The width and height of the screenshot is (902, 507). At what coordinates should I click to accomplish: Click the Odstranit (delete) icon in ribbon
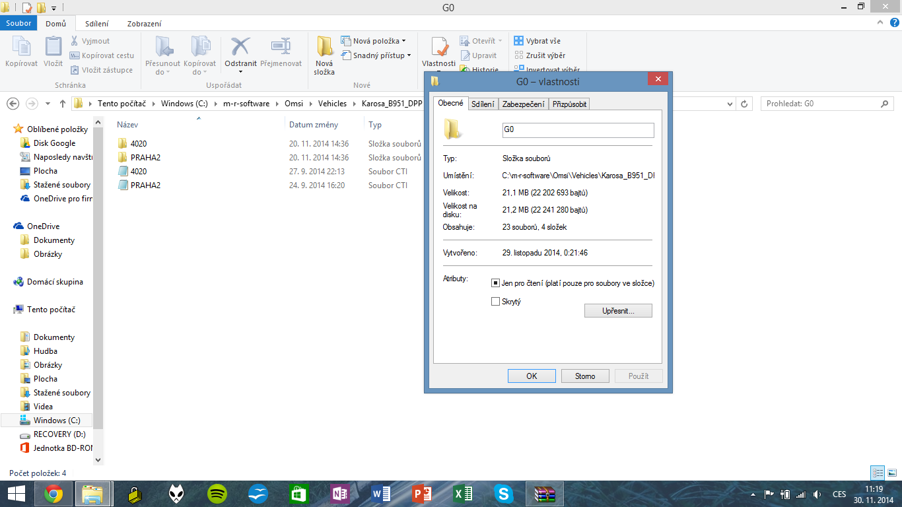240,48
